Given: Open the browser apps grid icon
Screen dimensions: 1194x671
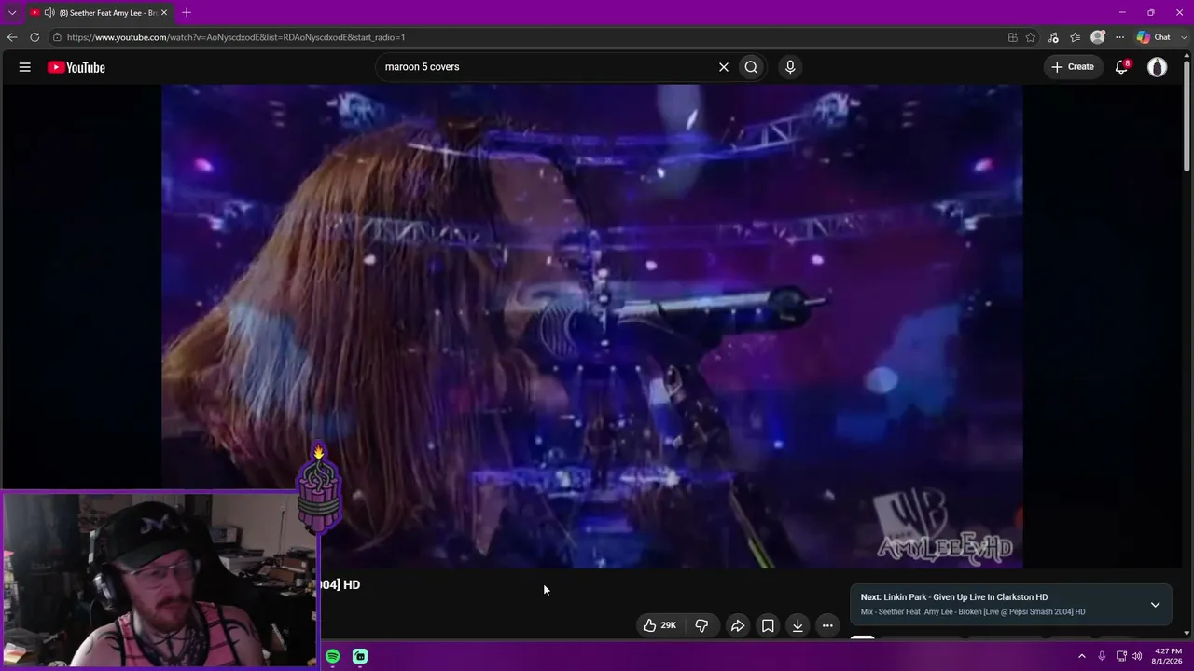Looking at the screenshot, I should tap(1013, 37).
